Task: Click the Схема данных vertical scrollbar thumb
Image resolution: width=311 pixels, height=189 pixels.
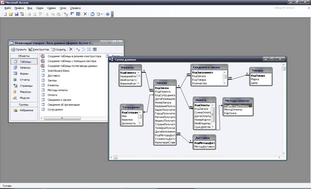Action: 284,69
